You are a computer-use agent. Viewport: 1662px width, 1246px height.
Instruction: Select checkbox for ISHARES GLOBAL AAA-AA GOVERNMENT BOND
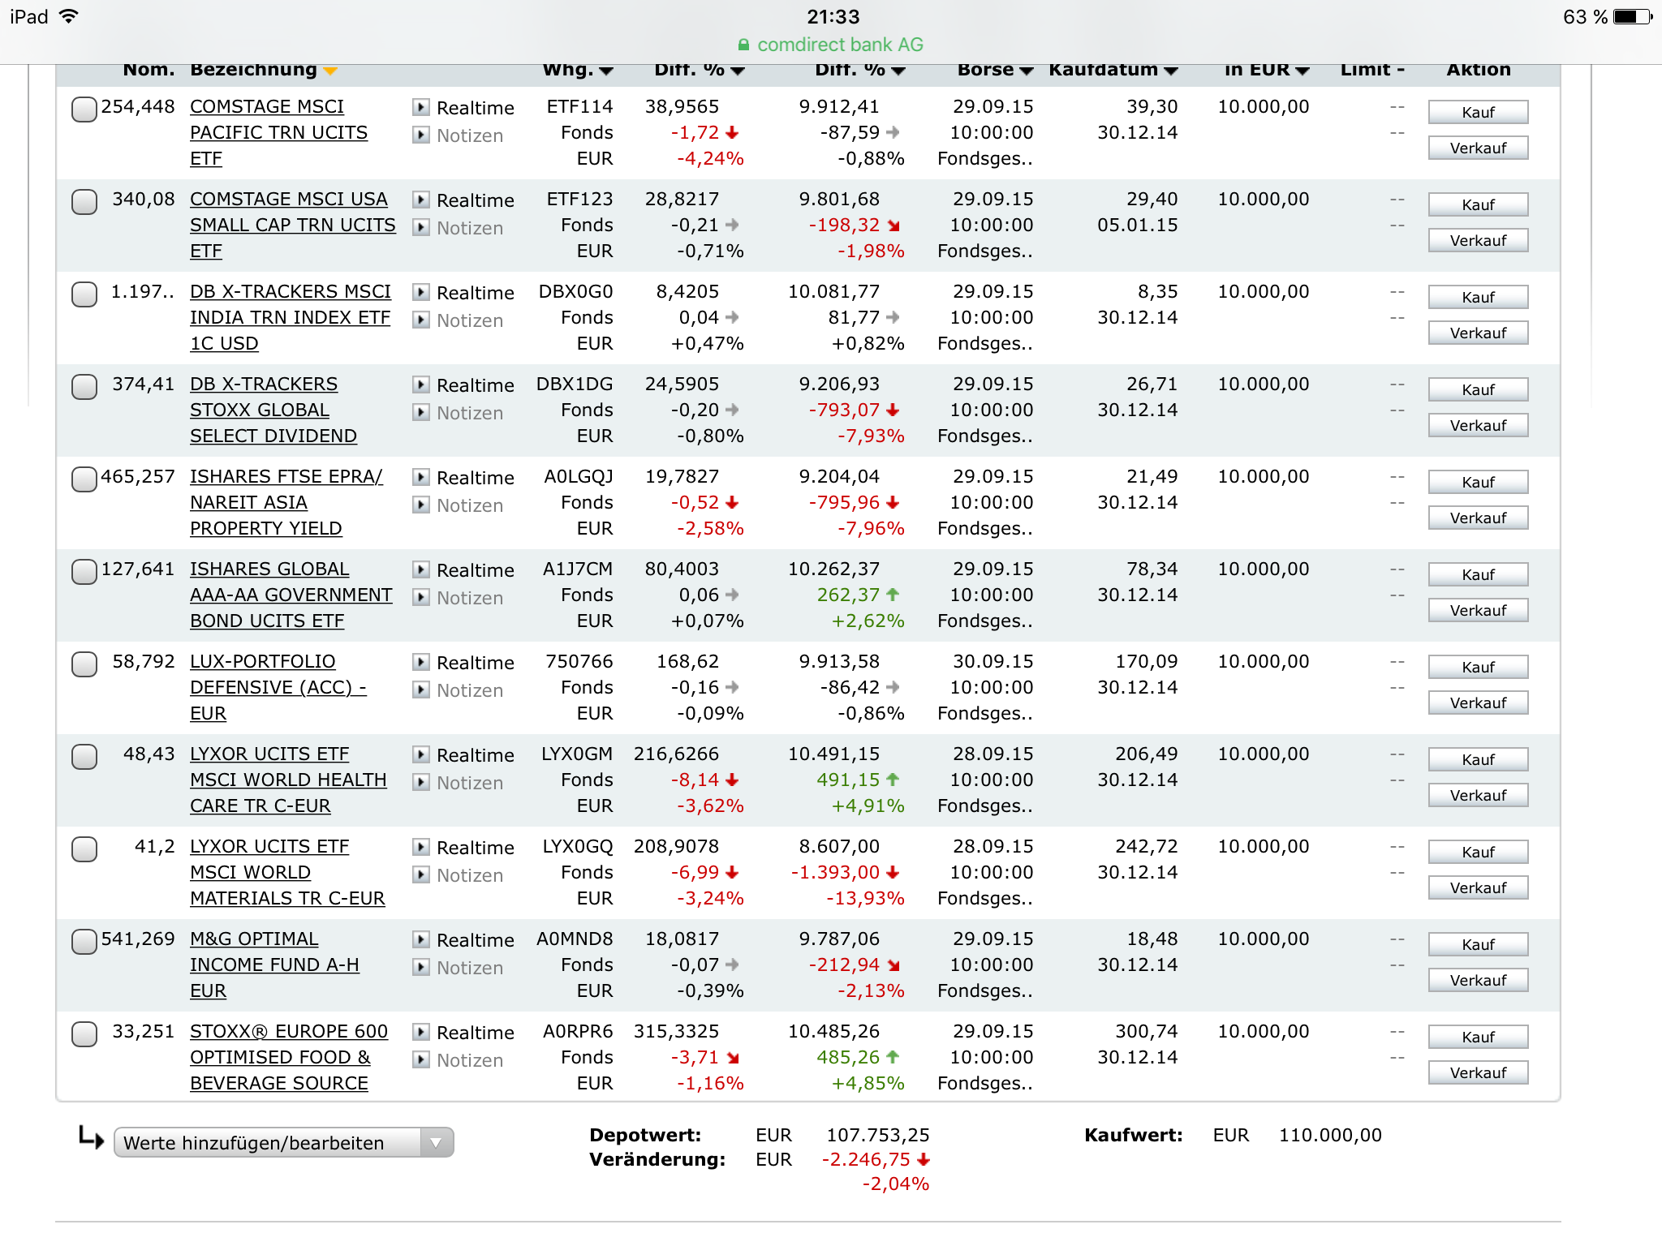84,571
